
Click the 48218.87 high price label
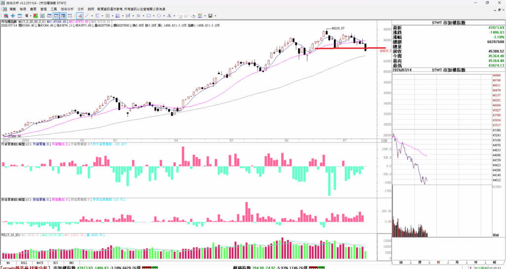click(x=338, y=28)
